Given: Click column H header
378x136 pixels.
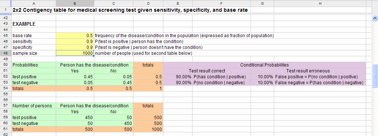Looking at the screenshot, I should [320, 3].
